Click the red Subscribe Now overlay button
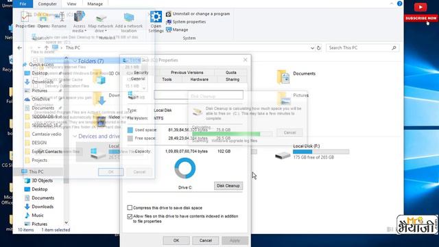Screen dimensions: 439x247 (420, 19)
